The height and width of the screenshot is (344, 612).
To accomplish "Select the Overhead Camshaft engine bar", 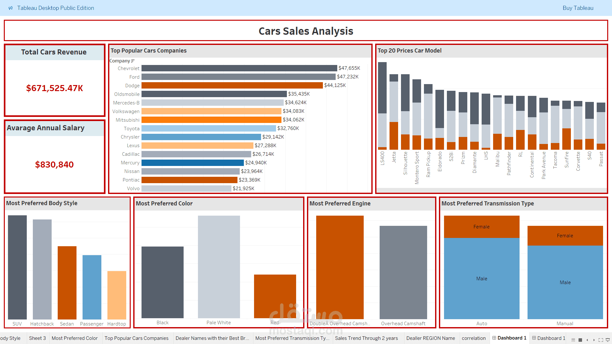I will (403, 272).
